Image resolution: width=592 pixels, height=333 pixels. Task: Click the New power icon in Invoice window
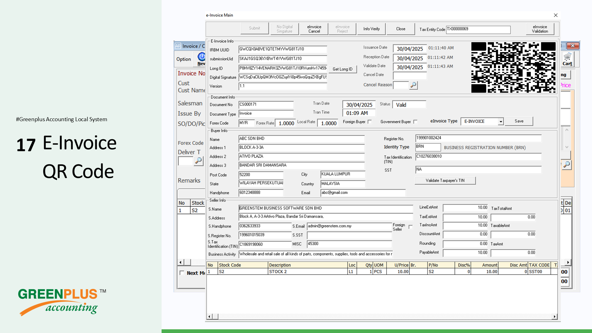201,59
